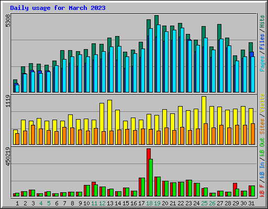Click the 'Files' legend label
This screenshot has width=268, height=209.
pos(262,42)
